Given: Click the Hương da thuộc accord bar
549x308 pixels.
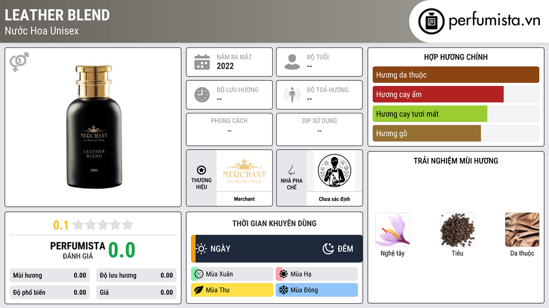Looking at the screenshot, I should point(456,75).
